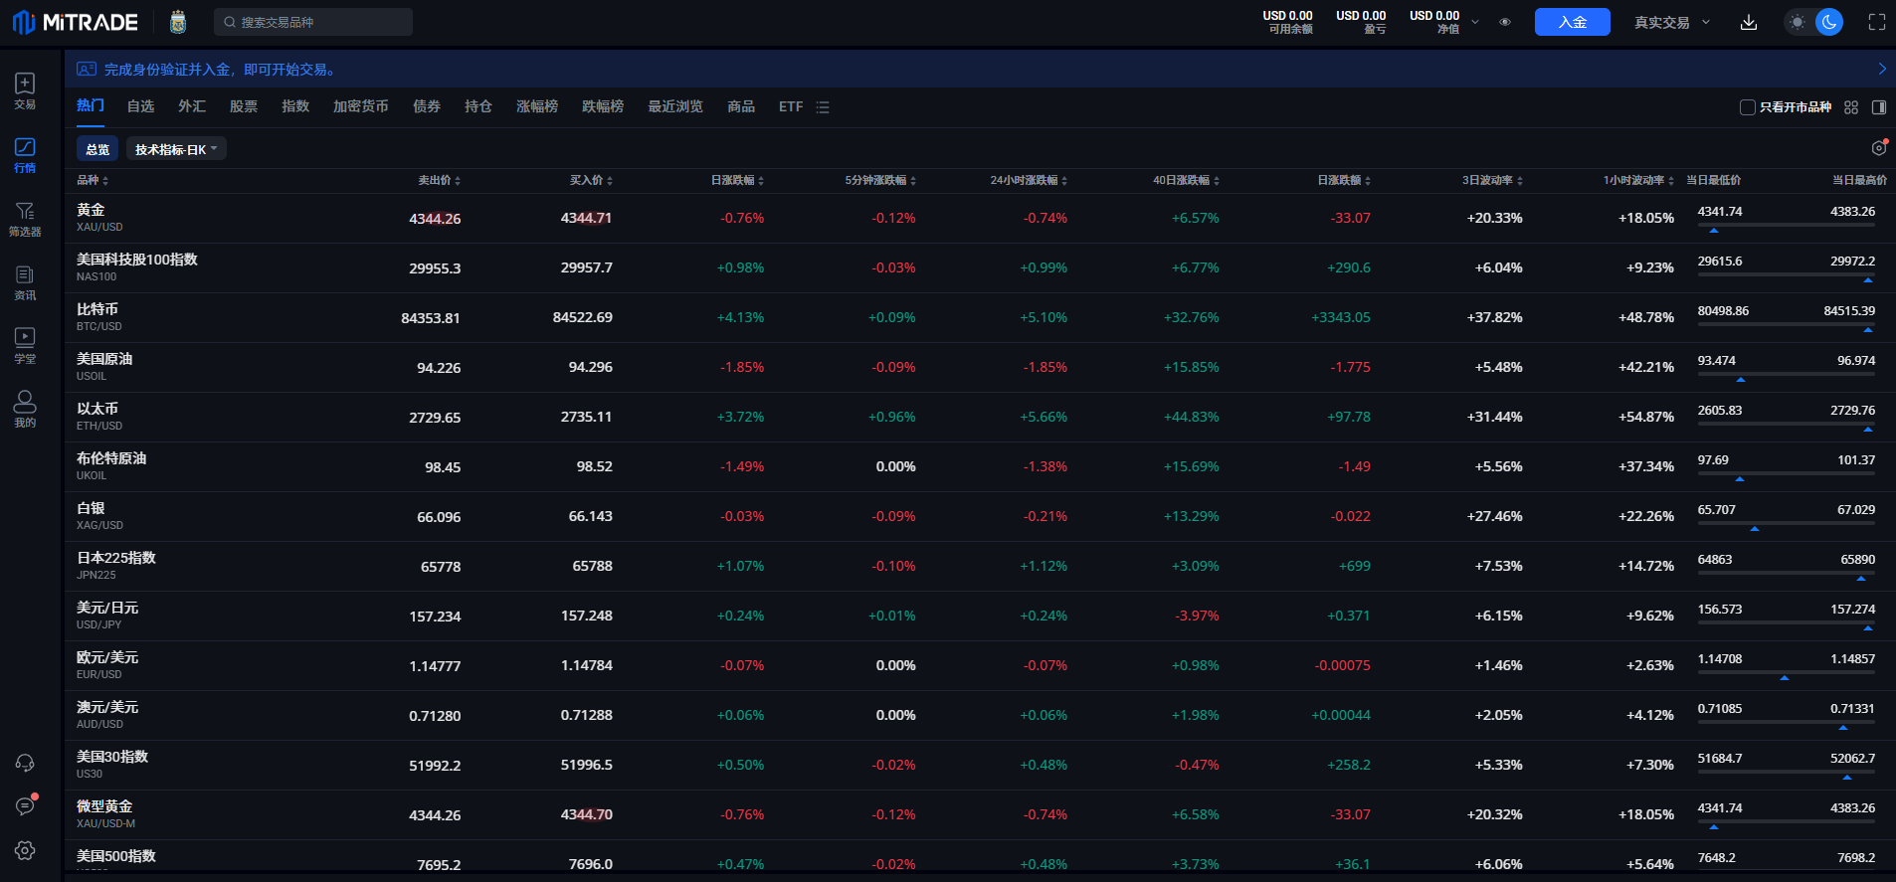This screenshot has width=1896, height=882.
Task: Switch to grid card view icon
Action: coord(1851,107)
